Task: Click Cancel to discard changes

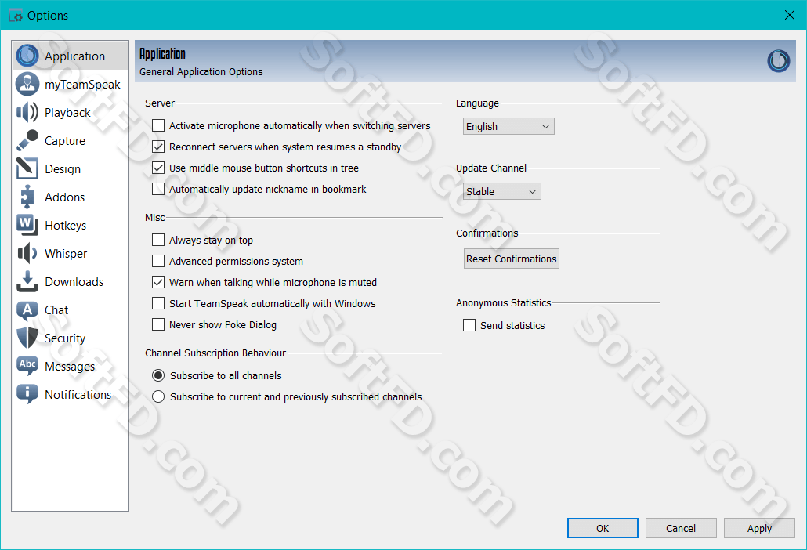Action: 681,528
